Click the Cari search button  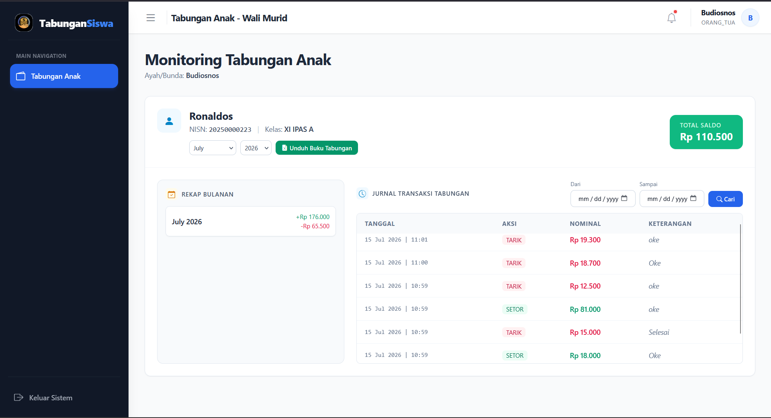(725, 199)
